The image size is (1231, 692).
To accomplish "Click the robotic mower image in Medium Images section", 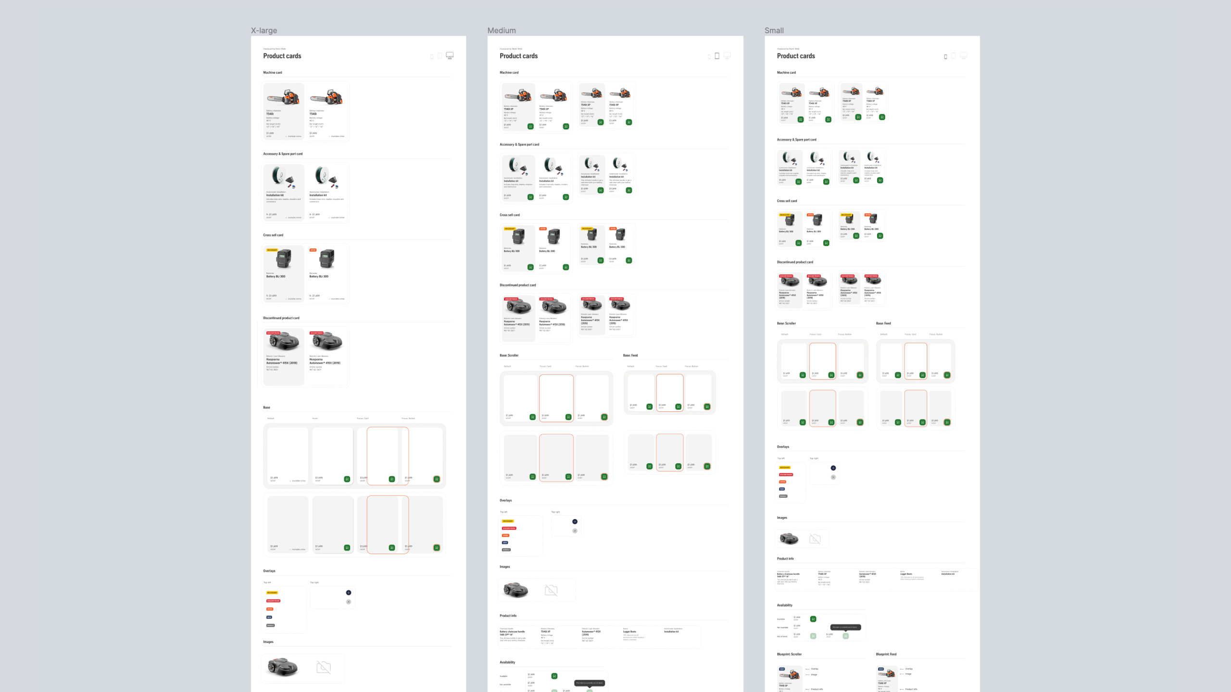I will 515,590.
